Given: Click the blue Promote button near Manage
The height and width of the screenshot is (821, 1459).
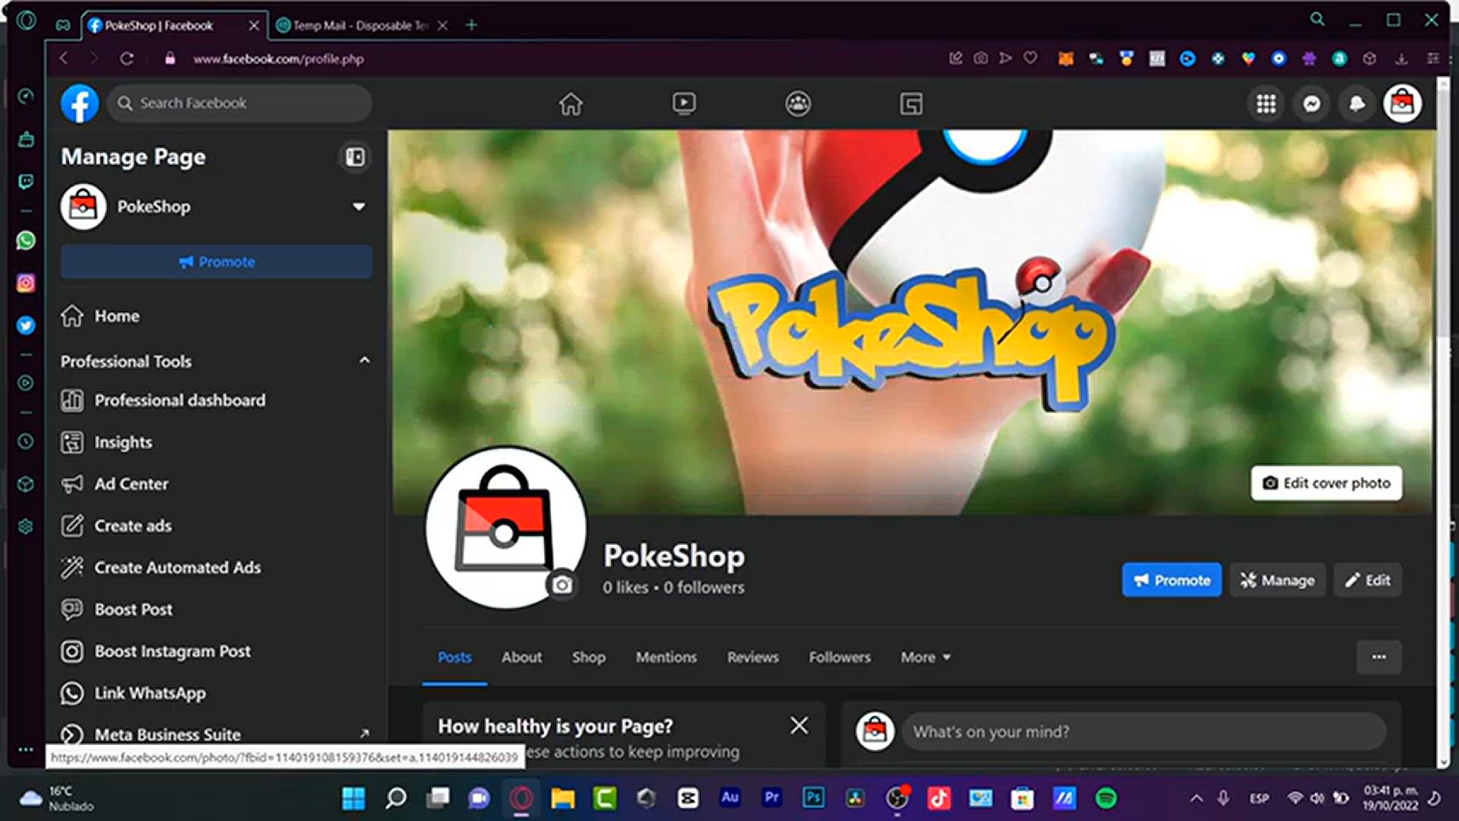Looking at the screenshot, I should coord(1172,580).
